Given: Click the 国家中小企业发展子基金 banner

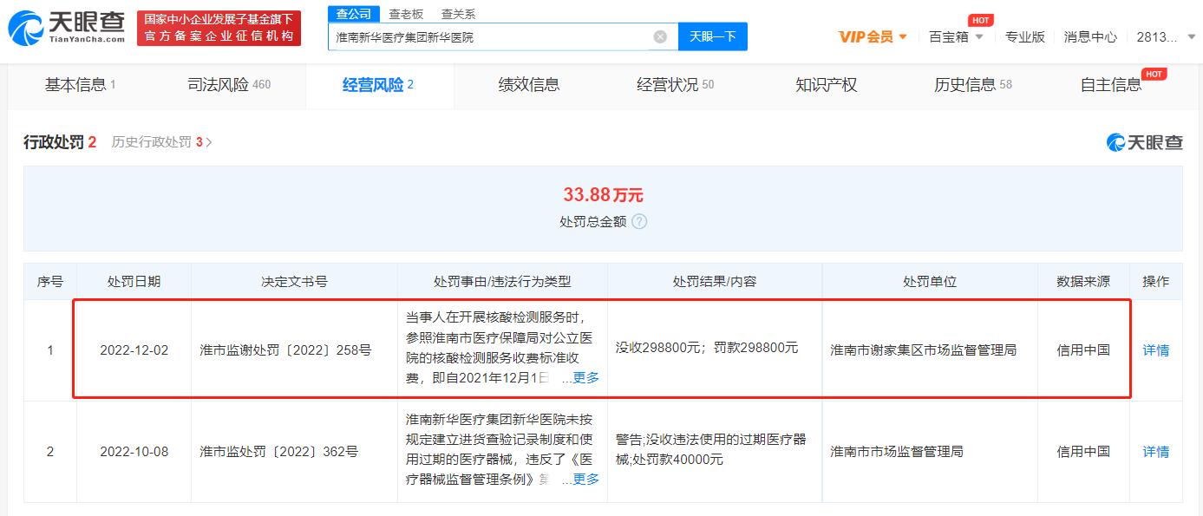Looking at the screenshot, I should click(x=219, y=28).
